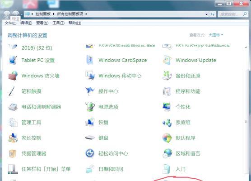Screen dimensions: 251x181
Task: Expand the address bar history dropdown
Action: 206,14
